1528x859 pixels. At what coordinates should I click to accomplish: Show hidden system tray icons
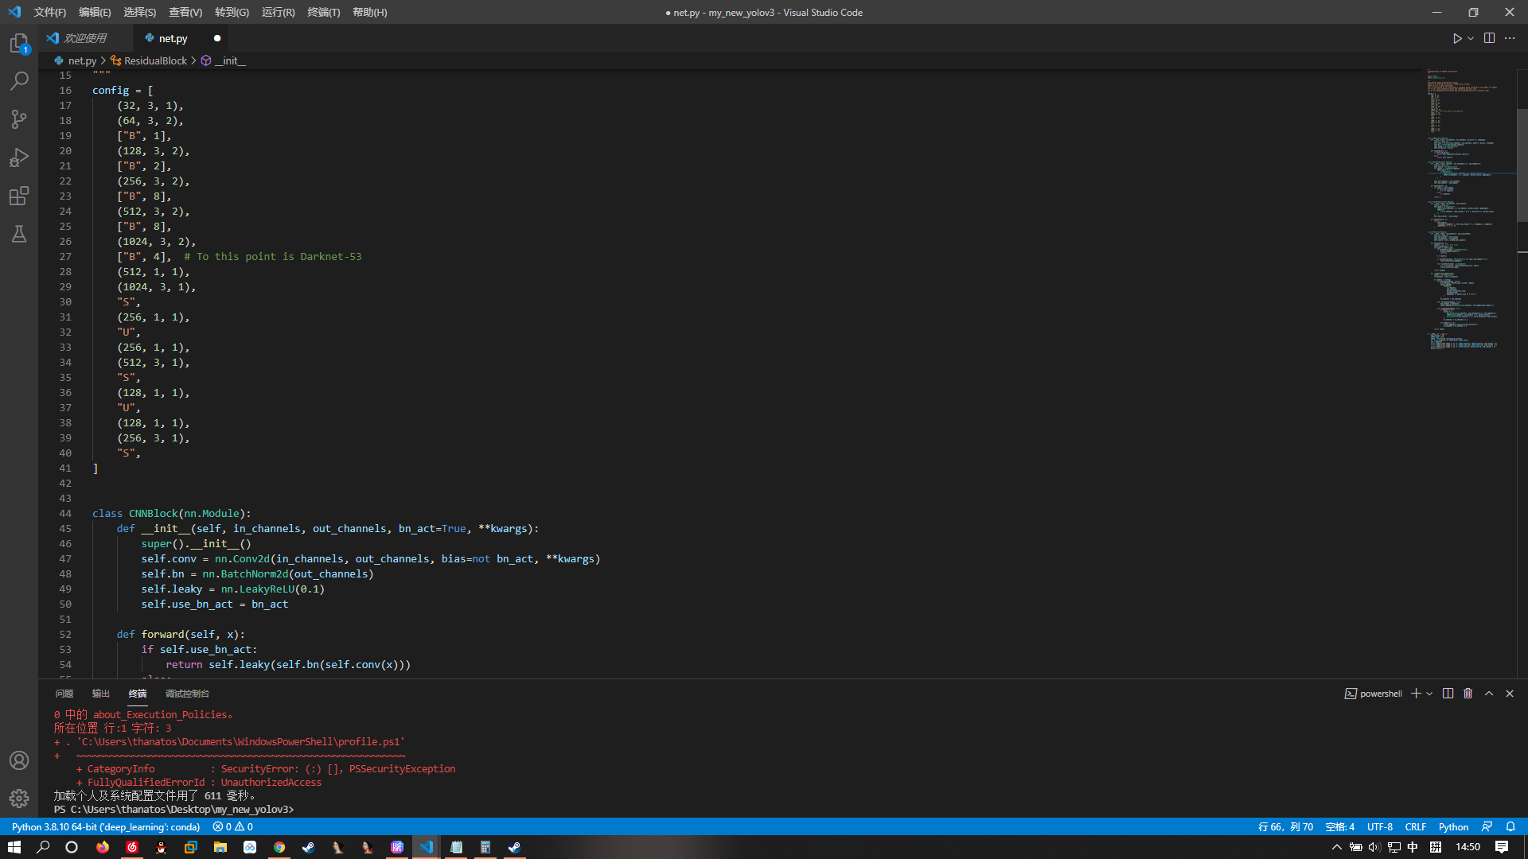coord(1337,847)
